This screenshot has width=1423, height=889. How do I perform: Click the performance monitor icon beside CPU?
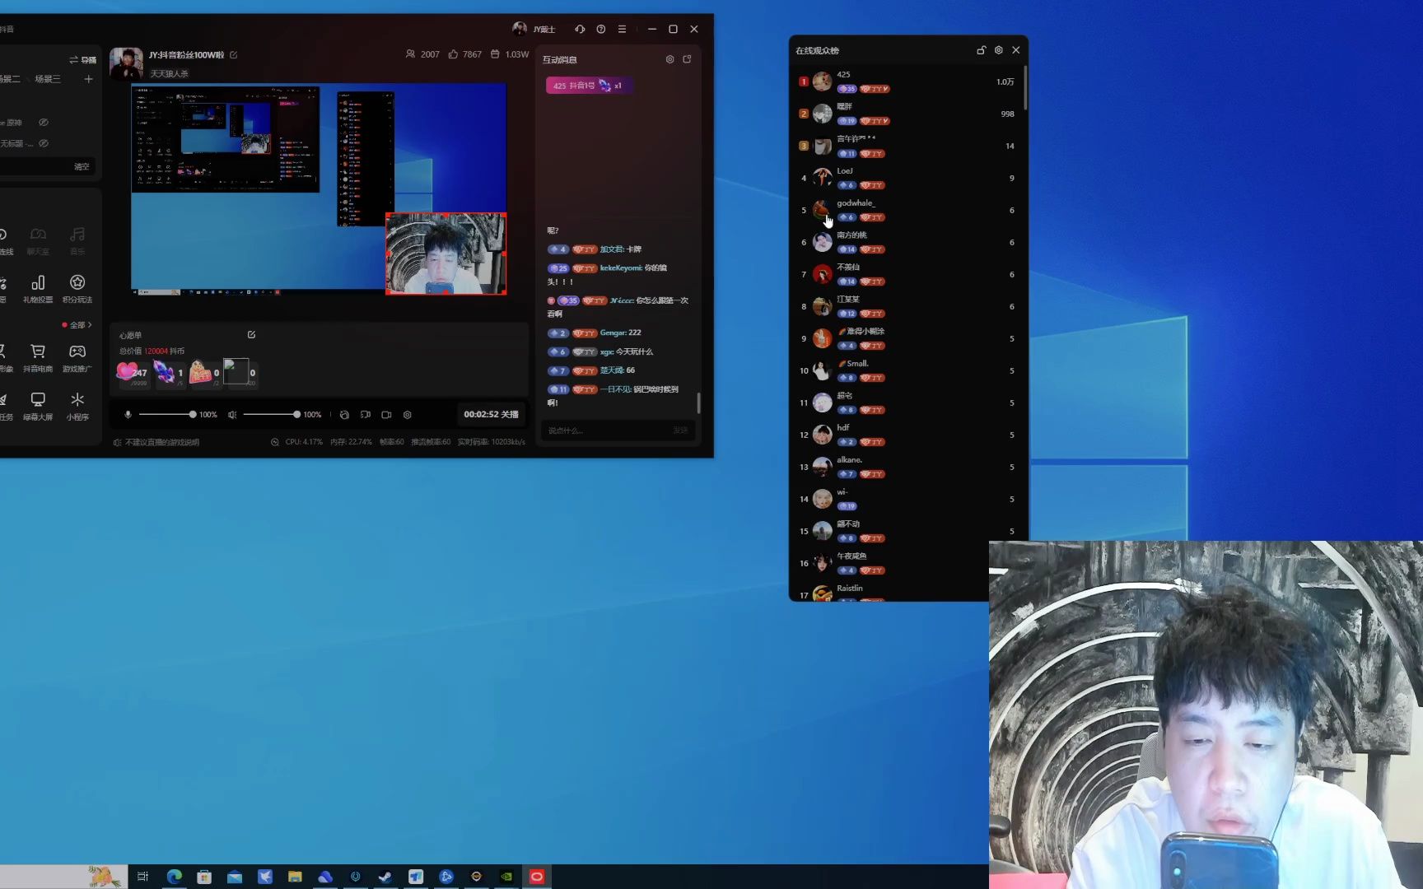coord(275,442)
